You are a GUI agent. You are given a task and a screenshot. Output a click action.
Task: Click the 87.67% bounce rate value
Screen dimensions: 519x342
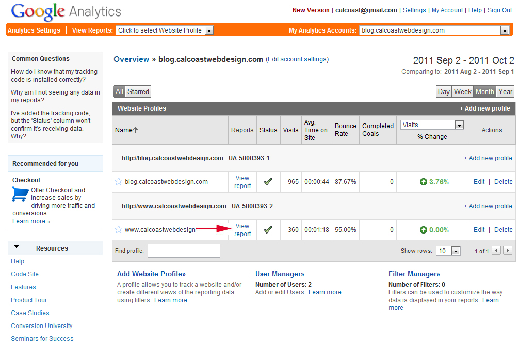(345, 182)
